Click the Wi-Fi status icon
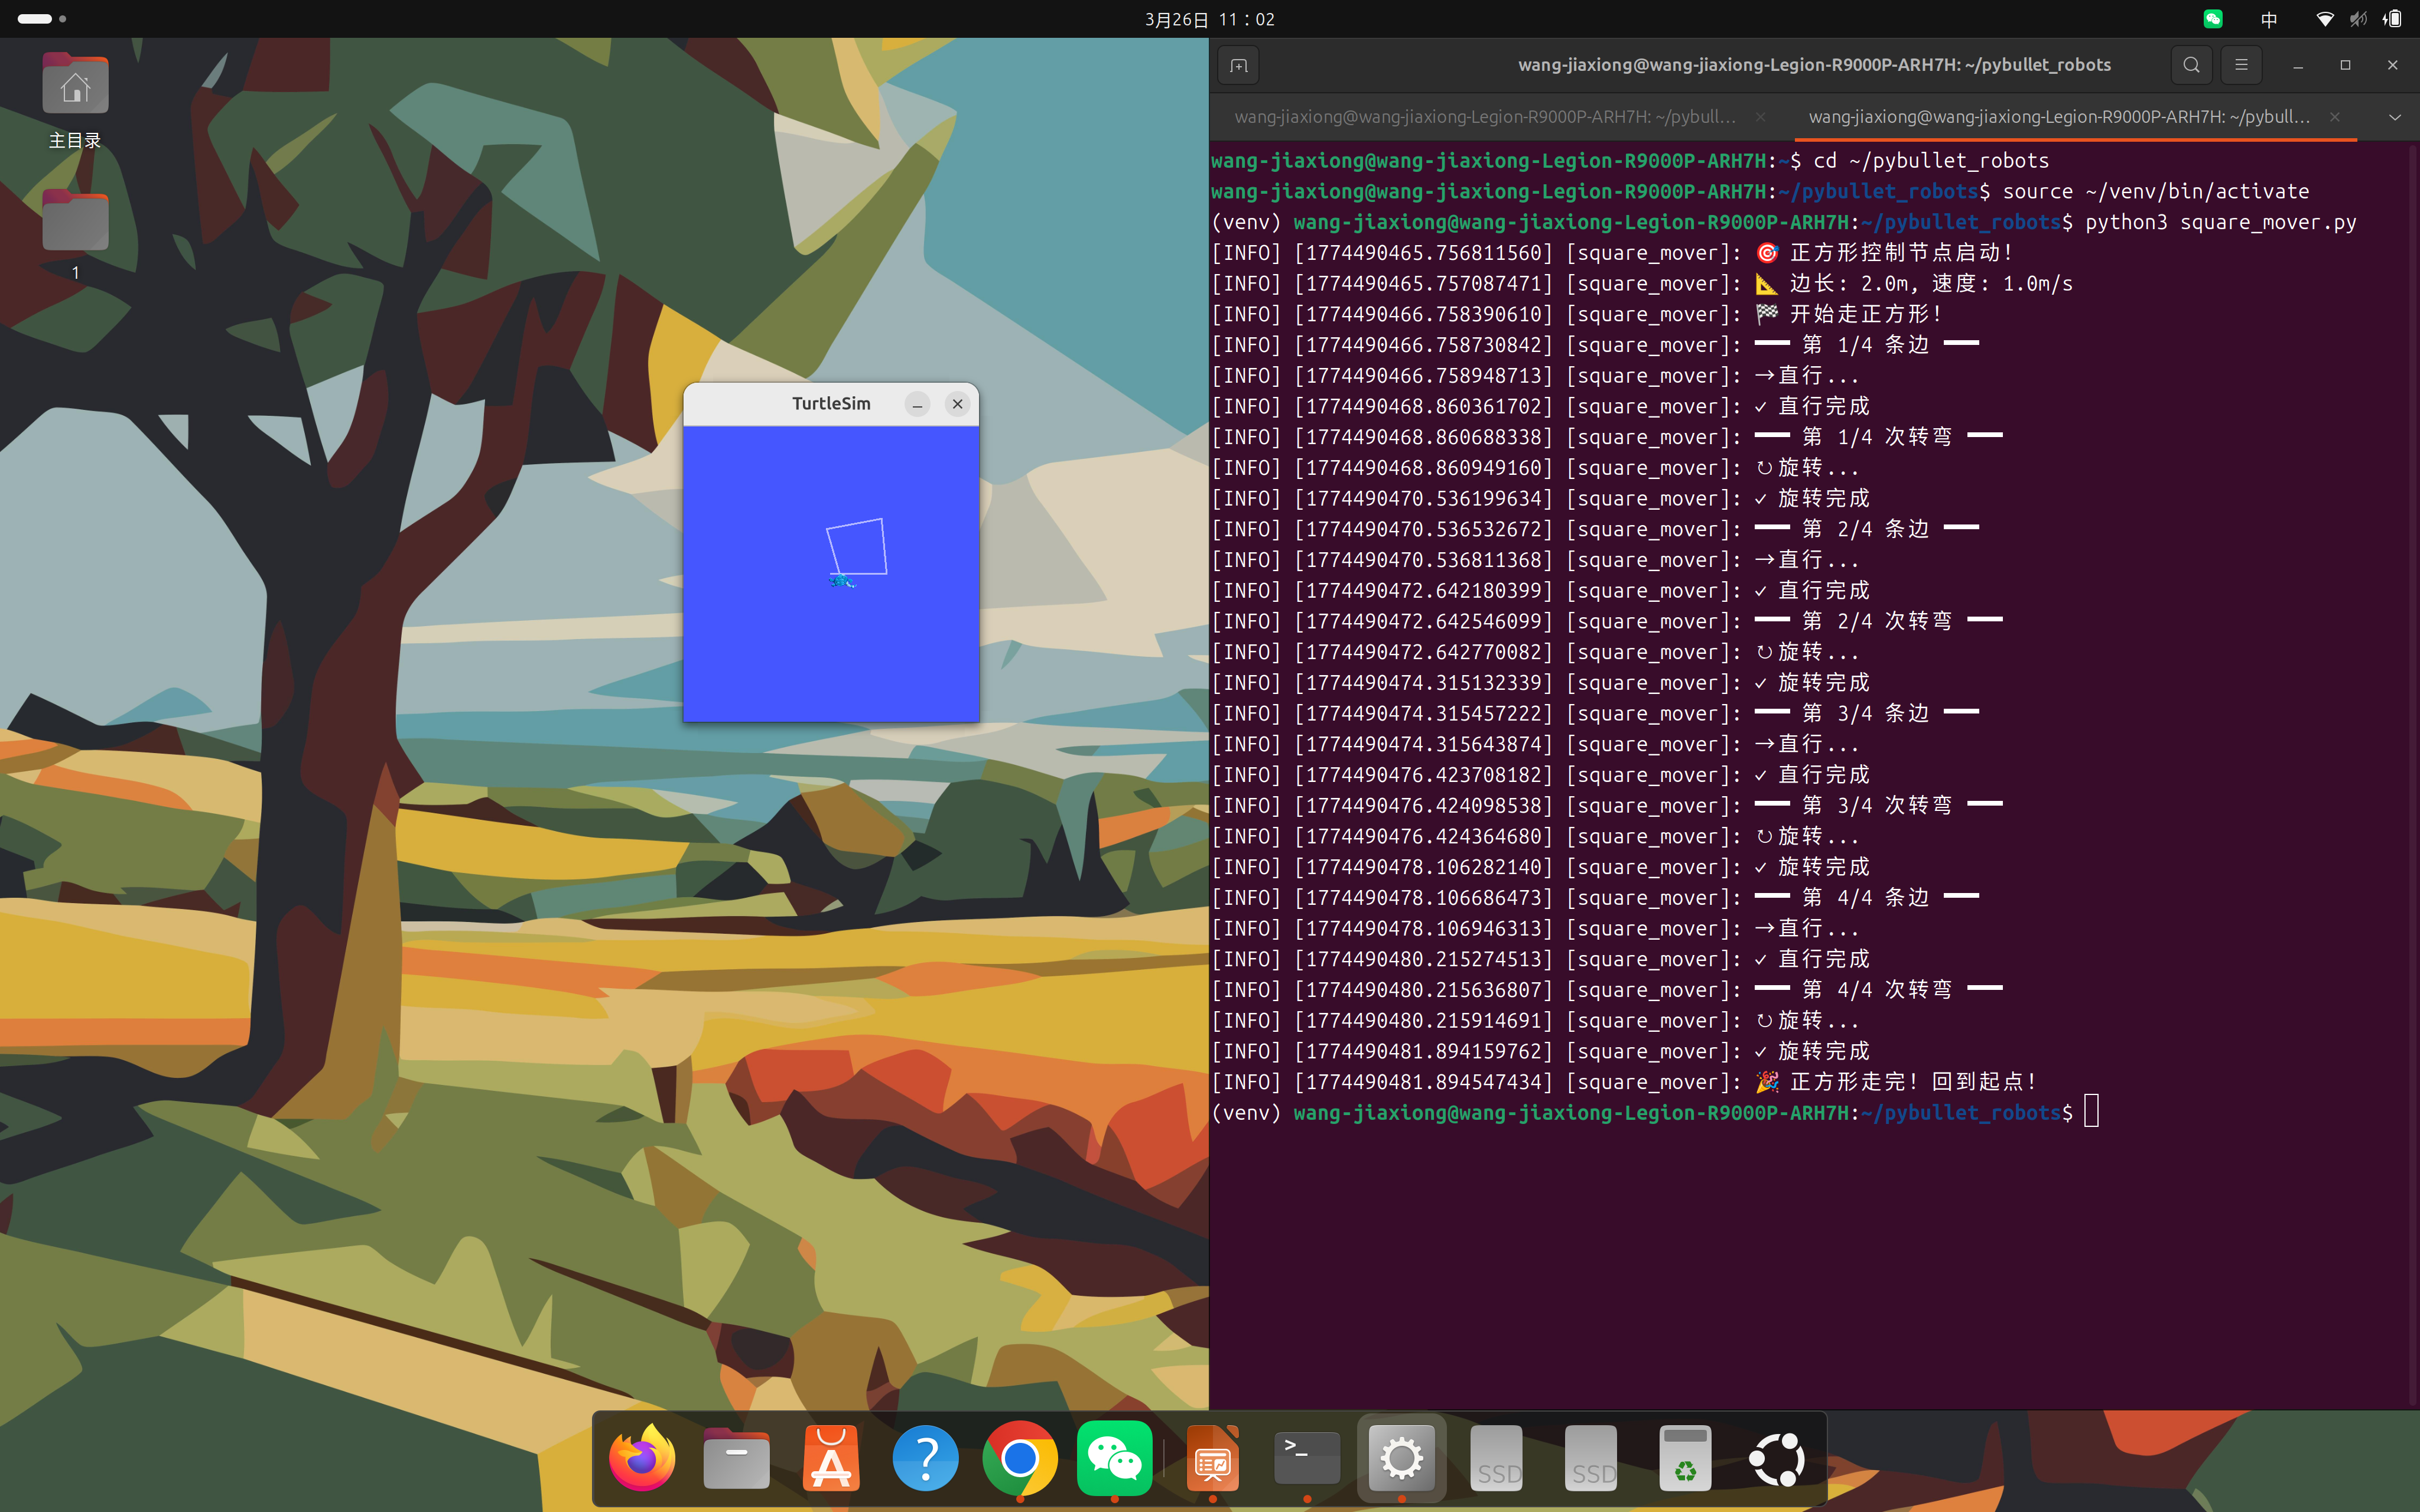Screen dimensions: 2420x1512 pos(2325,19)
